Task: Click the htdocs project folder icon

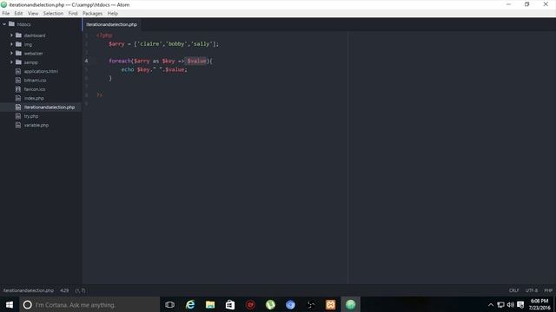Action: click(x=11, y=24)
